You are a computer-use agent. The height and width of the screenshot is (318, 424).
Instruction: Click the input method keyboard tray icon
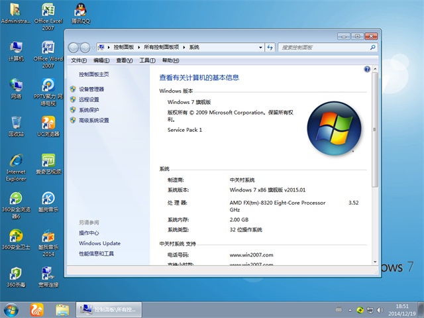339,310
